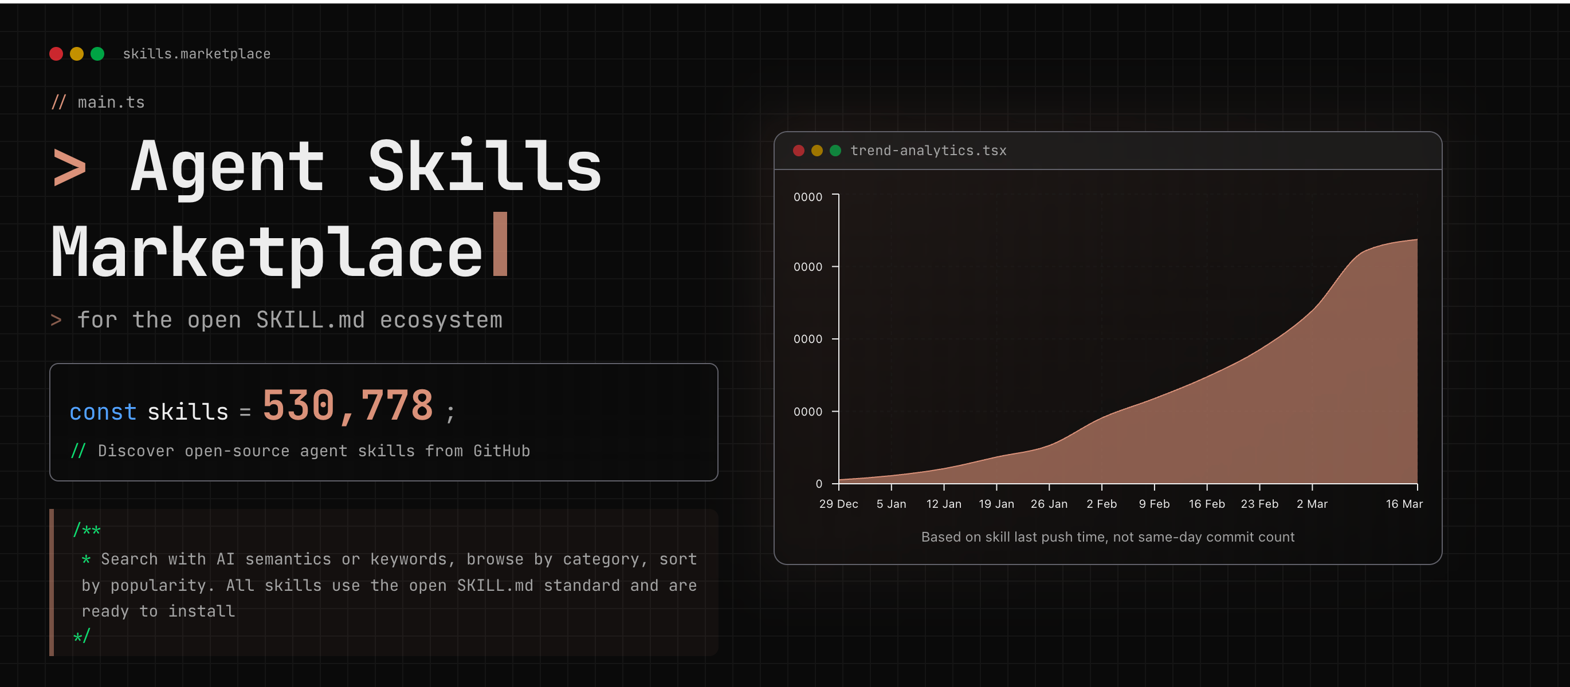Select the trend-analytics.tsx tab title
Image resolution: width=1570 pixels, height=687 pixels.
tap(928, 151)
